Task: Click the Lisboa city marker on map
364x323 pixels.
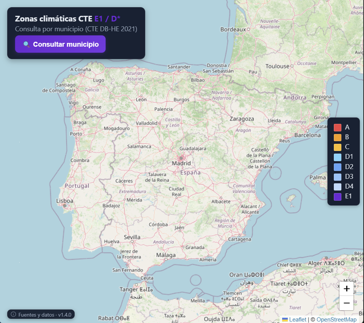Action: (65, 206)
